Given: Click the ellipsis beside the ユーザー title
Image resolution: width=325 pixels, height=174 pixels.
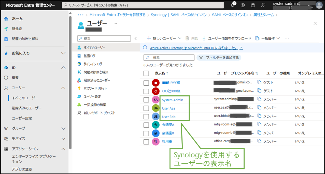Looking at the screenshot, I should [115, 24].
